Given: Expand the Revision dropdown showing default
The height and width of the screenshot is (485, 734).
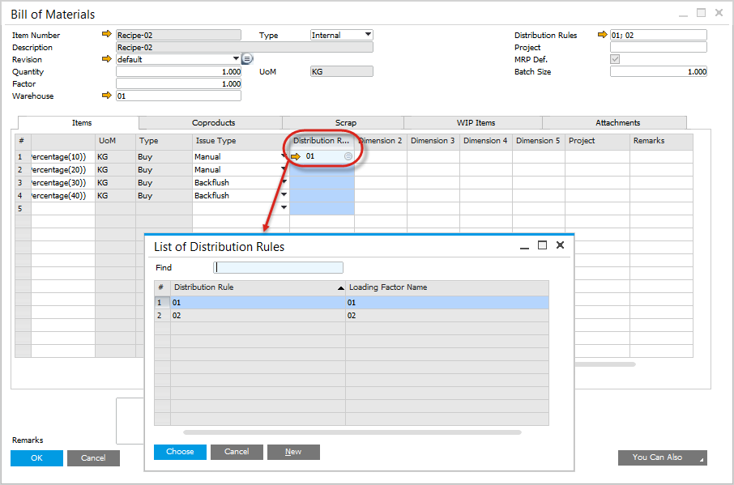Looking at the screenshot, I should [x=236, y=59].
